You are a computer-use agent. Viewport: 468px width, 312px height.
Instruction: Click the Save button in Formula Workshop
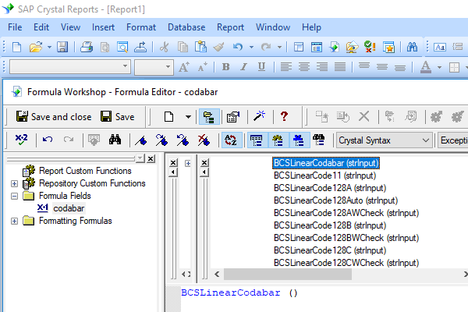point(117,116)
